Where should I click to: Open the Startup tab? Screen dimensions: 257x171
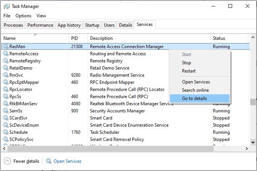pos(92,25)
